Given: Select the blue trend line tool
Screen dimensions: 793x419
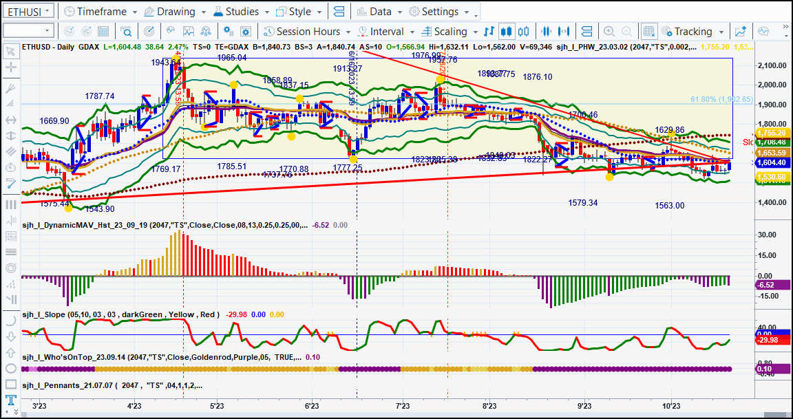Looking at the screenshot, I should pyautogui.click(x=10, y=182).
